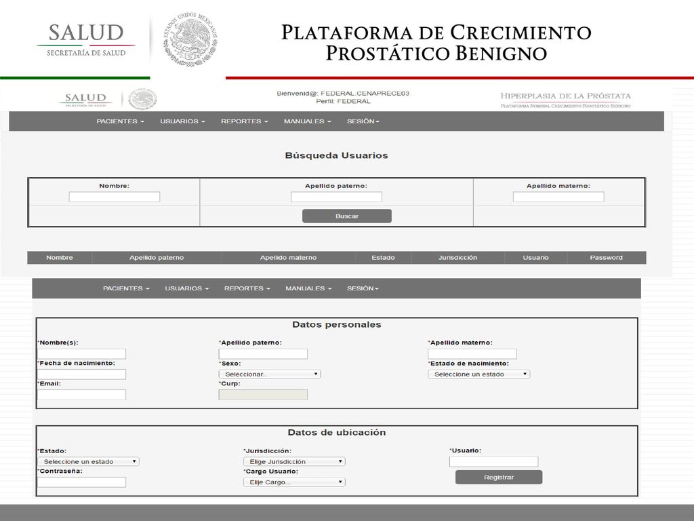Focus Apellido materno field in Datos personales
Viewport: 694px width, 521px height.
tap(472, 354)
